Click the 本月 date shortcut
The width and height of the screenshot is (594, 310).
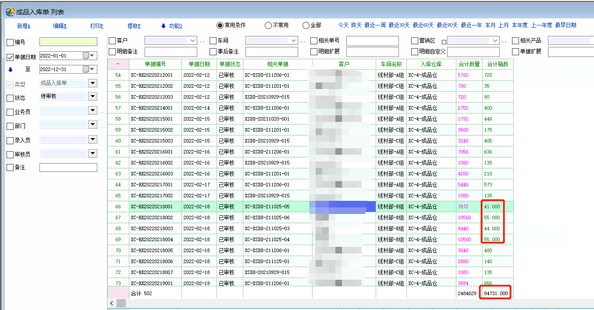[x=490, y=25]
